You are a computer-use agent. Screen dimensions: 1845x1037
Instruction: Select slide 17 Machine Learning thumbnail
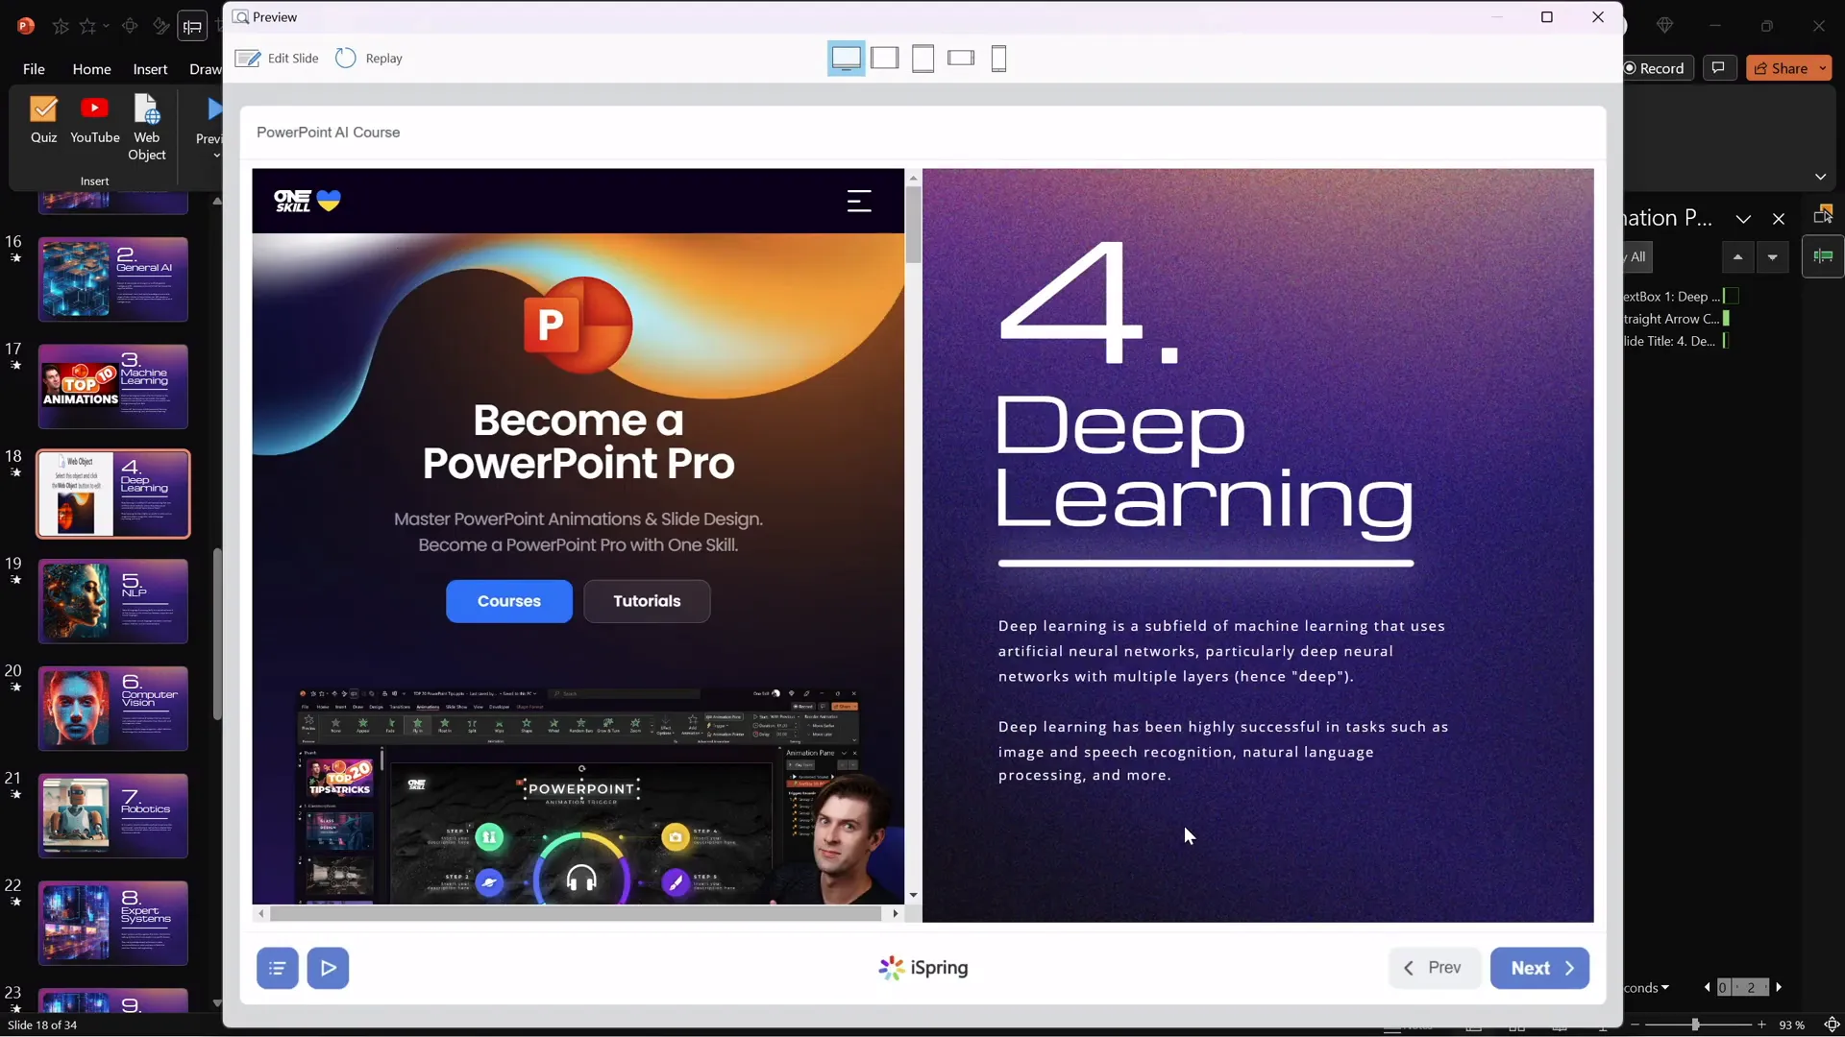[113, 387]
